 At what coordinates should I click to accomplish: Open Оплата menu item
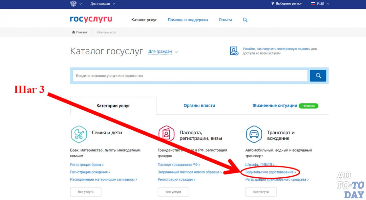point(225,20)
